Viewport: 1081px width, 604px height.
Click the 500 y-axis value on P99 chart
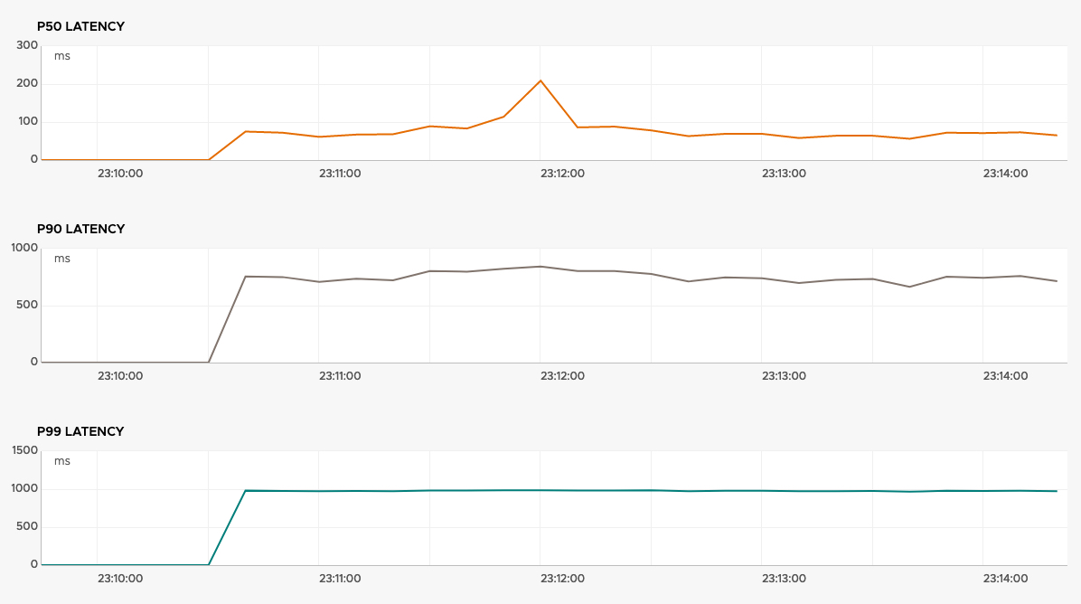pos(27,526)
